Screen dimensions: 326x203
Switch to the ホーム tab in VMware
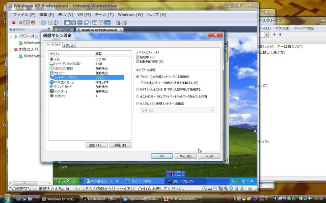tap(64, 30)
